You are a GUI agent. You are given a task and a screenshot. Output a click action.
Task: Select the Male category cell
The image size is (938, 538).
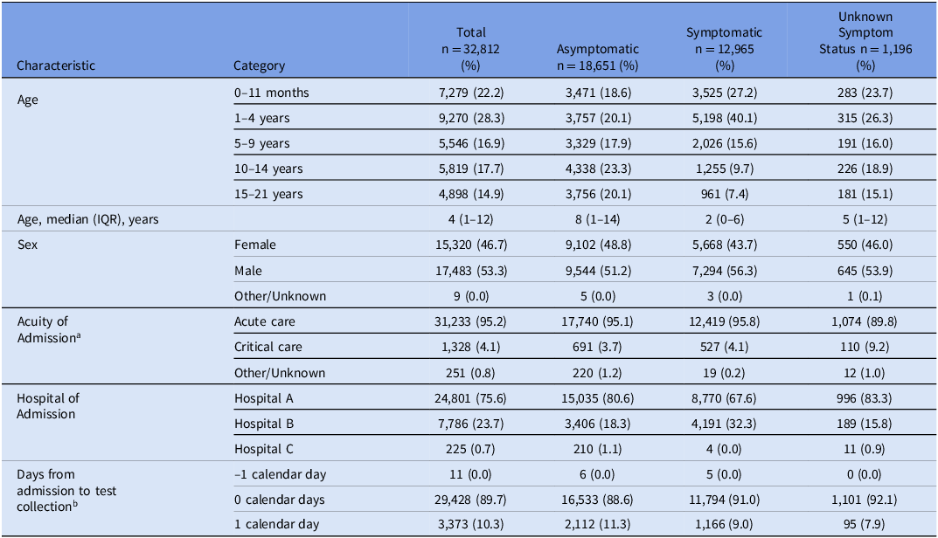248,271
